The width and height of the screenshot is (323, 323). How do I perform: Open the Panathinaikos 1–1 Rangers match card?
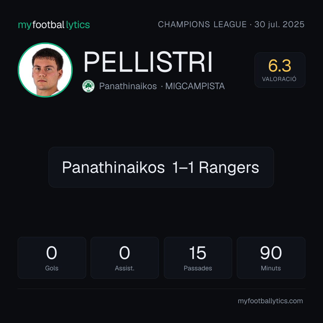point(161,167)
